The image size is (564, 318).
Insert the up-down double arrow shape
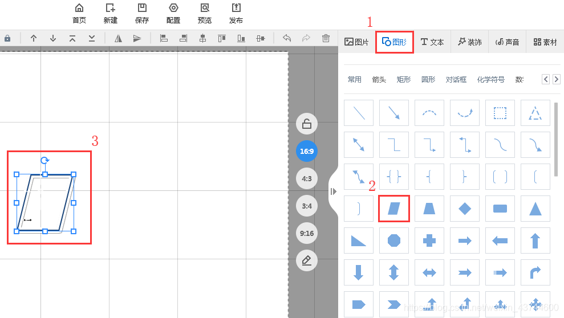[x=394, y=272]
